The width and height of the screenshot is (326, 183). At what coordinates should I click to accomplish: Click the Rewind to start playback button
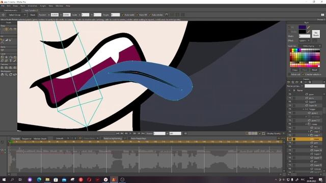pos(118,133)
